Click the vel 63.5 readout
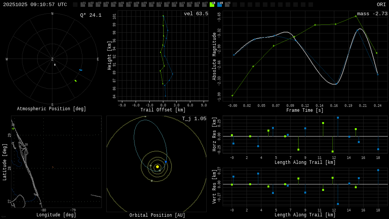This screenshot has height=219, width=389. 196,14
